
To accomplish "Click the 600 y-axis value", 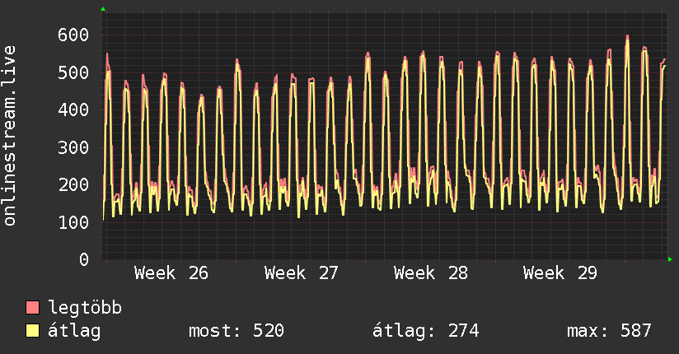I will (x=73, y=35).
